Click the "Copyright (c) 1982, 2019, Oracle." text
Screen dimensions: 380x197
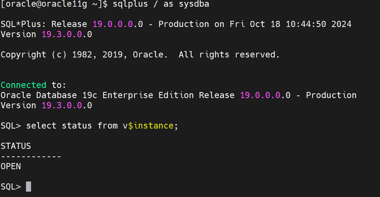84,55
